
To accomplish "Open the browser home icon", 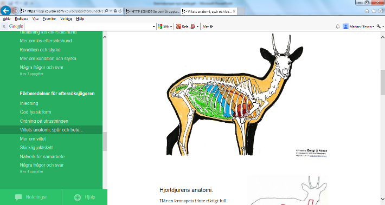I will (367, 11).
